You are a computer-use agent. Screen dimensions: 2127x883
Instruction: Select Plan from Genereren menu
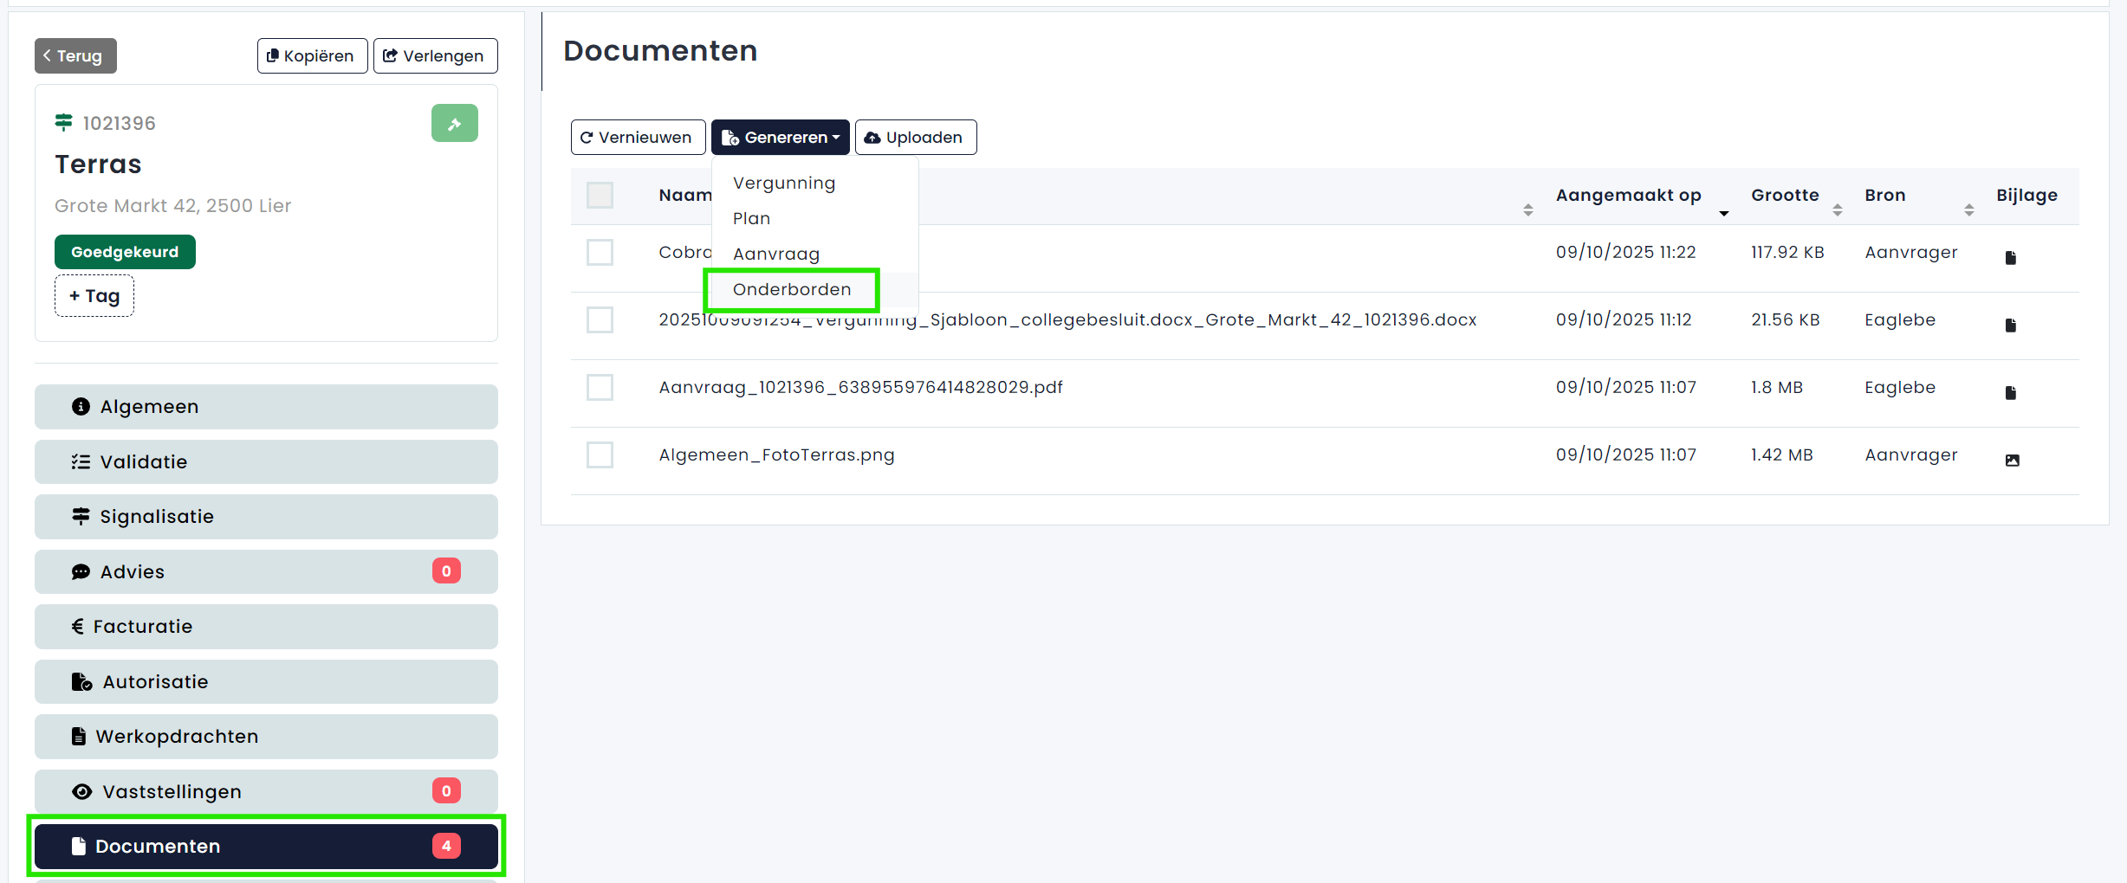click(x=751, y=219)
